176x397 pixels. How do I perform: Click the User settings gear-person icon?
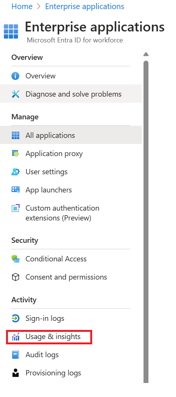[x=15, y=172]
